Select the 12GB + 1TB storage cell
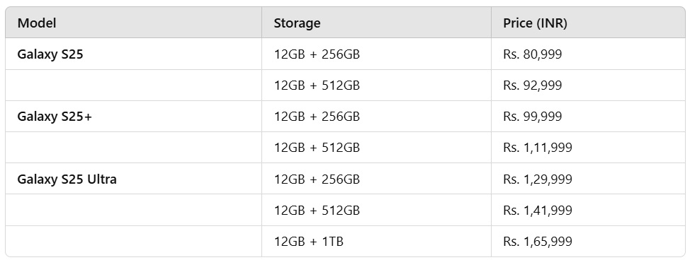 pos(376,241)
